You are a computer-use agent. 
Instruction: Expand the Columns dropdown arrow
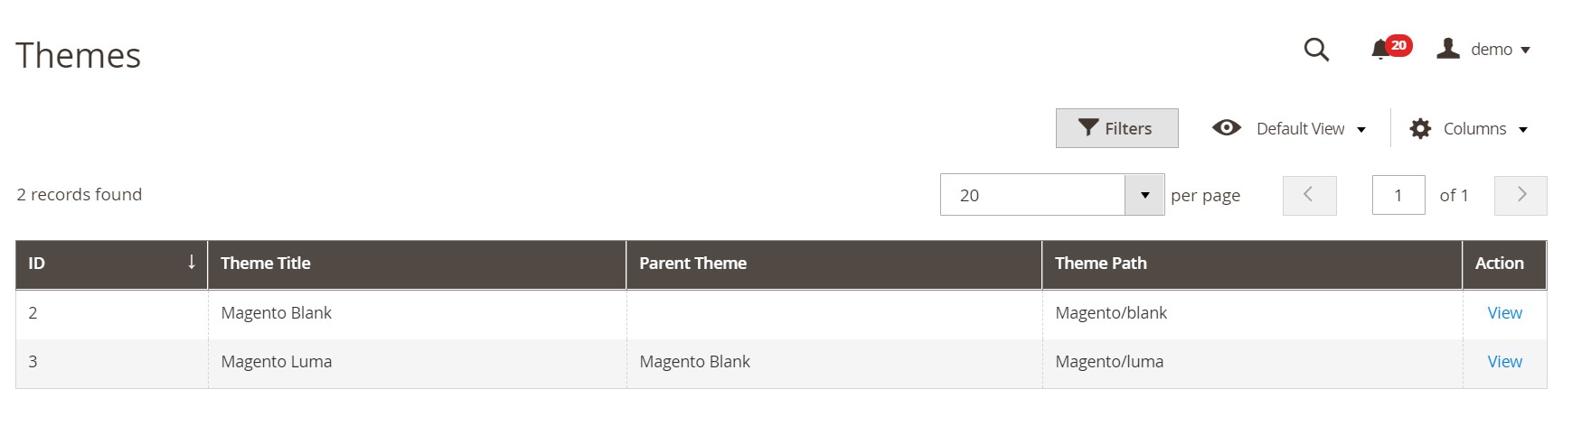coord(1523,130)
